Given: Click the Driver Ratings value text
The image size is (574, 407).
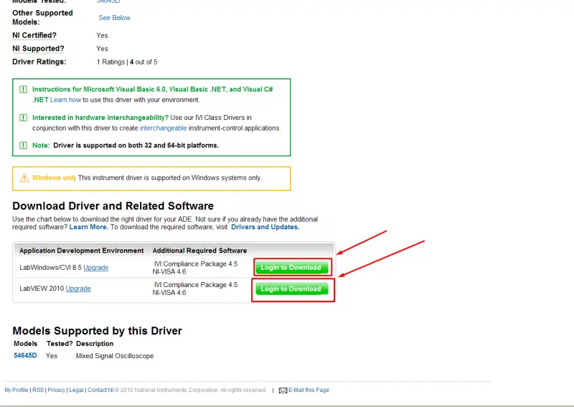Looking at the screenshot, I should click(x=127, y=62).
